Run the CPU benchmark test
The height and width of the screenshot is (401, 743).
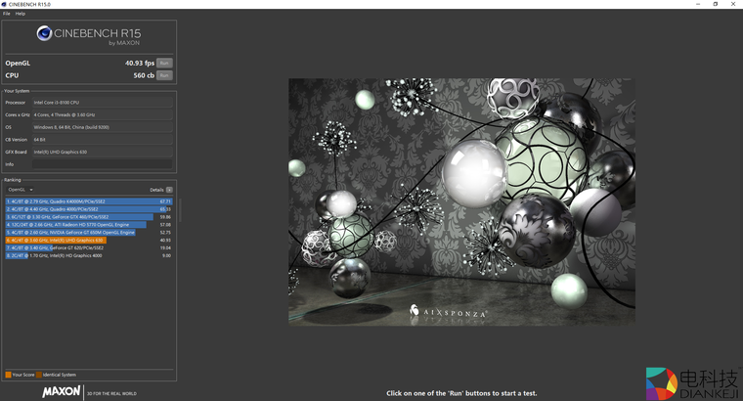164,75
